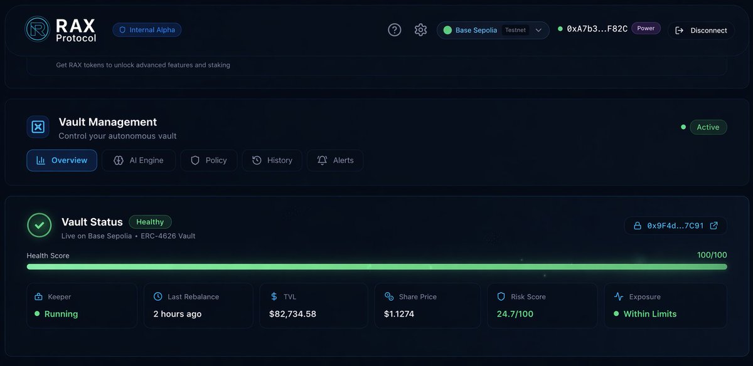
Task: Click lock icon beside vault address
Action: click(637, 226)
